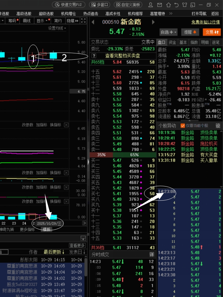The image size is (223, 297).
Task: Go to next stock arrow
Action: coord(153,22)
